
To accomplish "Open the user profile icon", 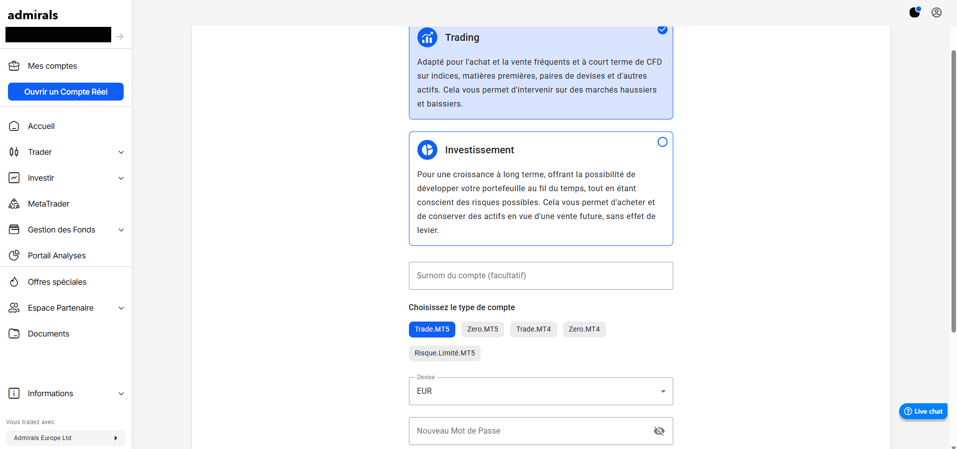I will point(937,12).
